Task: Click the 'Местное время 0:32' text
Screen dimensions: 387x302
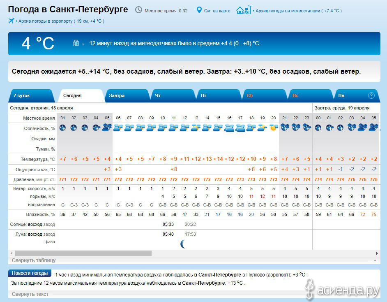Action: click(166, 11)
